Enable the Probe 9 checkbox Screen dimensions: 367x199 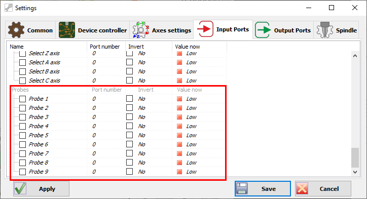pos(22,172)
